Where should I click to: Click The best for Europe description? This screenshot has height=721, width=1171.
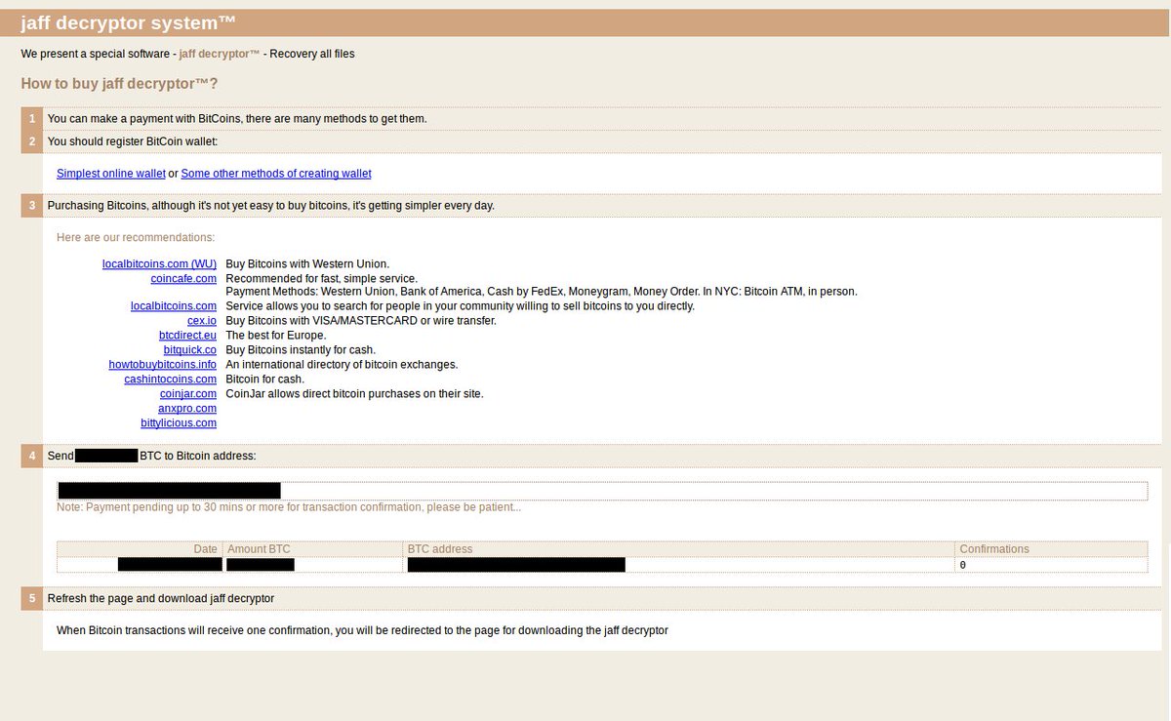276,336
